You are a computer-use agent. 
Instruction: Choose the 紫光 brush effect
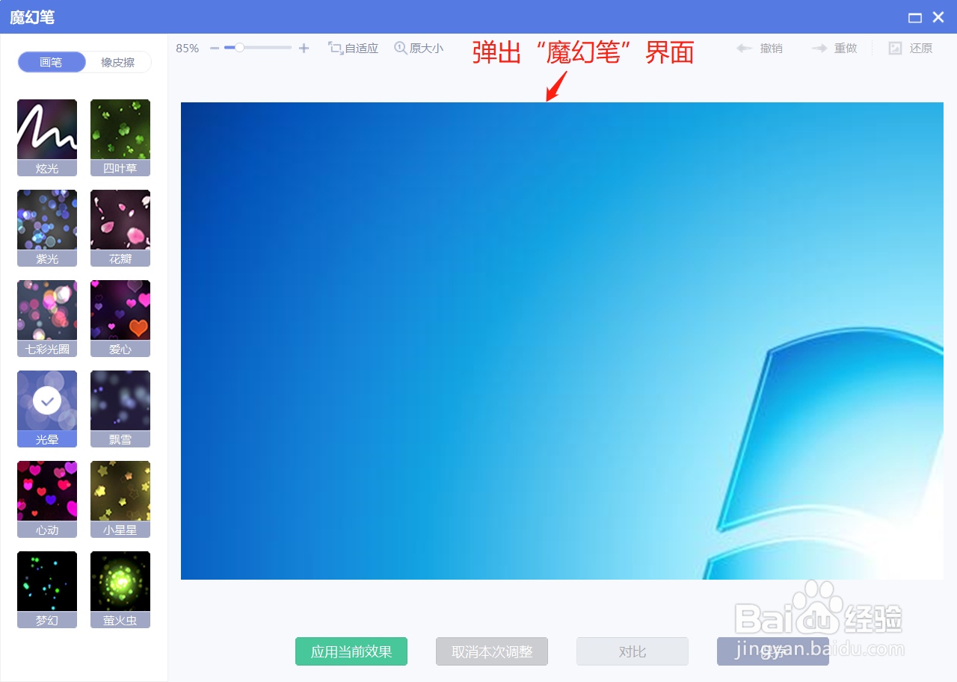point(47,228)
